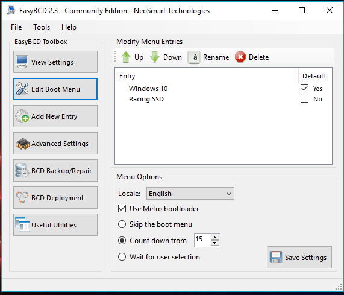Viewport: 344px width, 295px height.
Task: Click the green Up arrow icon
Action: coord(126,57)
